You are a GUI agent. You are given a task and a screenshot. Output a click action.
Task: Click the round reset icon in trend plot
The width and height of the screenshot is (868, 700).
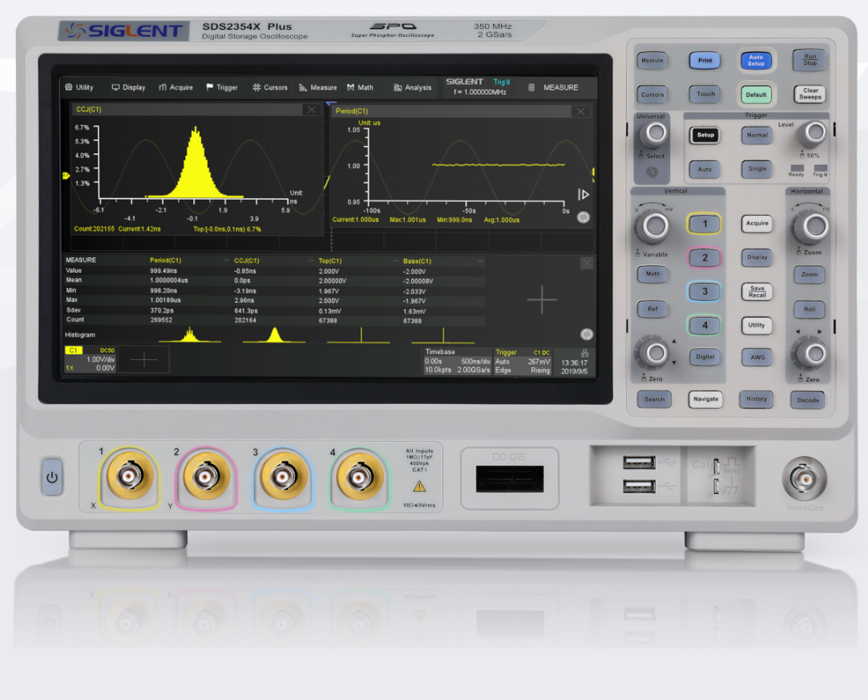(583, 217)
